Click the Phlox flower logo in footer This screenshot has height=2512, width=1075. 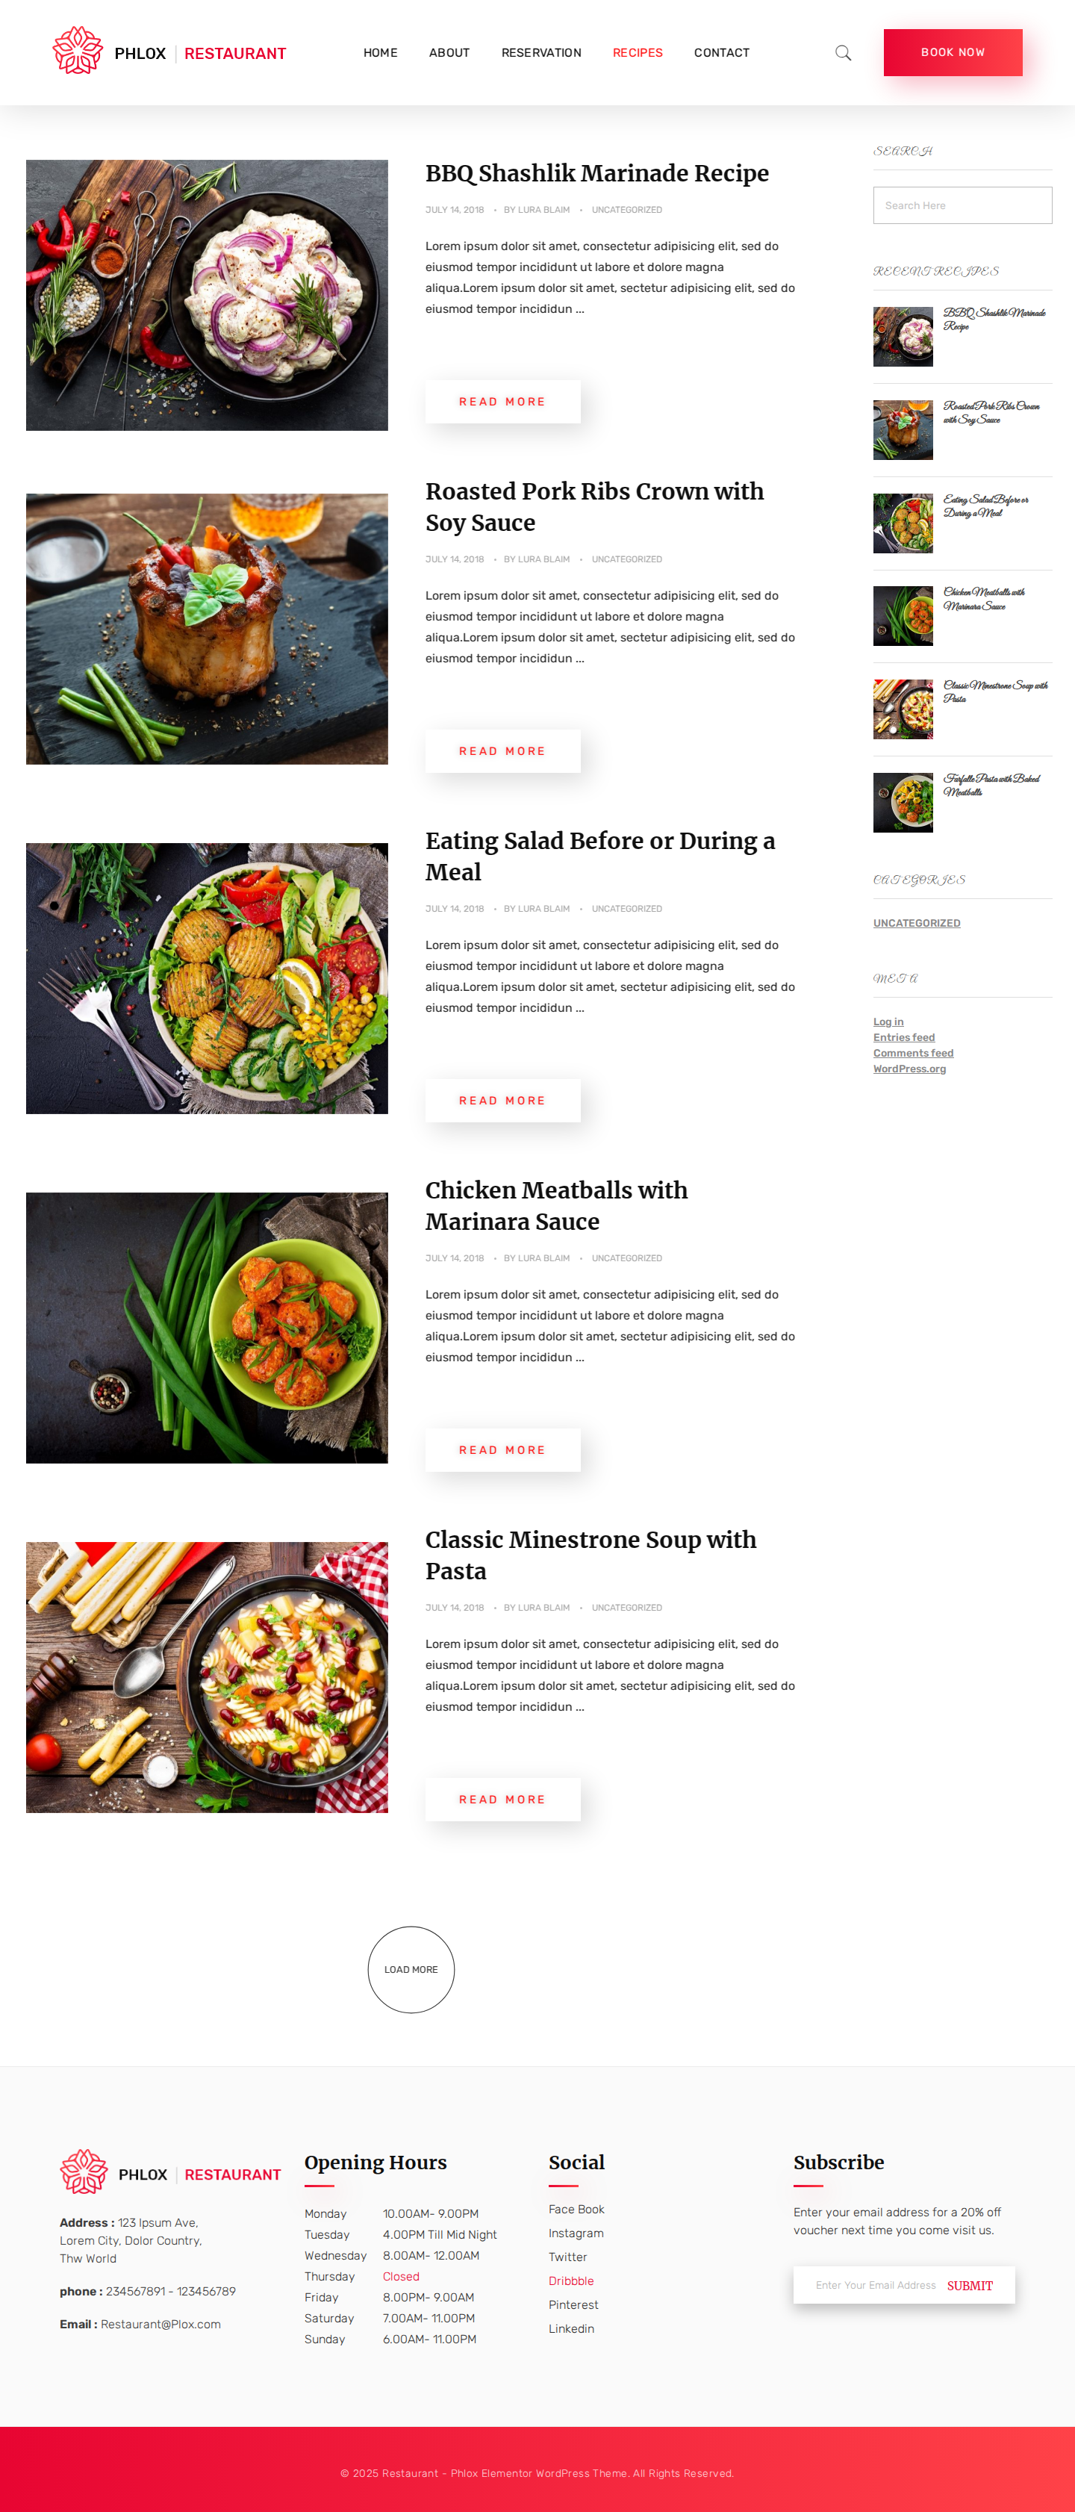tap(84, 2171)
